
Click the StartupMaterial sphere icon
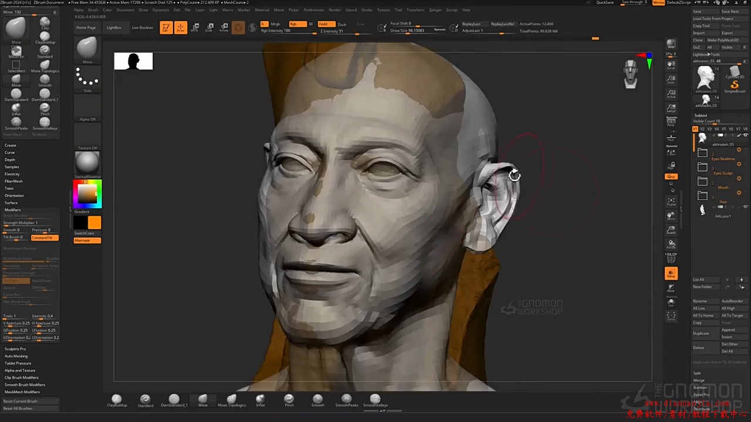click(87, 162)
